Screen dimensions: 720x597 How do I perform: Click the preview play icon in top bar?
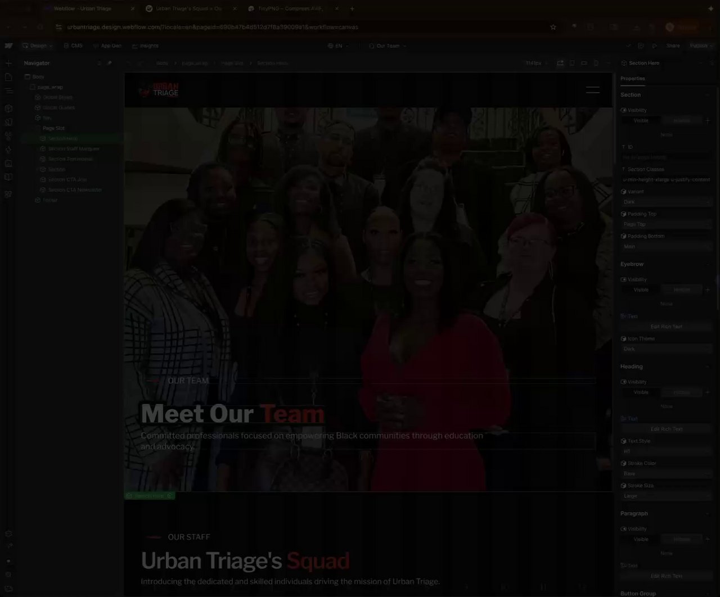(x=654, y=46)
